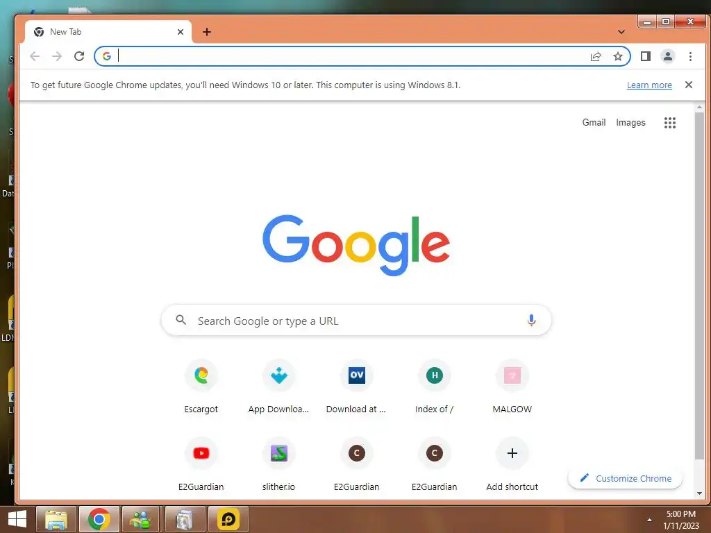Start voice search with the microphone icon
Viewport: 711px width, 533px height.
pos(531,320)
